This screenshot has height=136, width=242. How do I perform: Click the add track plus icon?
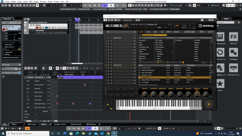click(x=26, y=19)
